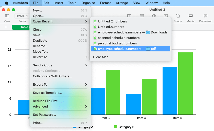Expand the Advanced submenu
The image size is (214, 131).
(60, 107)
